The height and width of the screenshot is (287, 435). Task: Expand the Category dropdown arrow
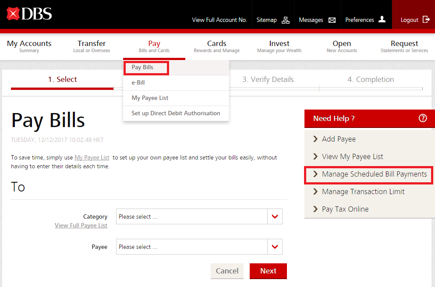coord(275,216)
